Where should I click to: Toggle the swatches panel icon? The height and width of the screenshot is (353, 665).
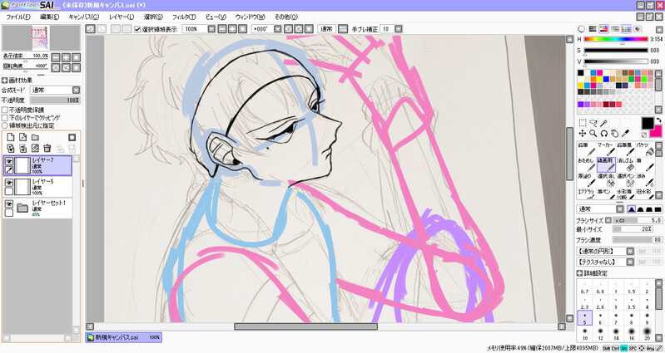[x=626, y=29]
